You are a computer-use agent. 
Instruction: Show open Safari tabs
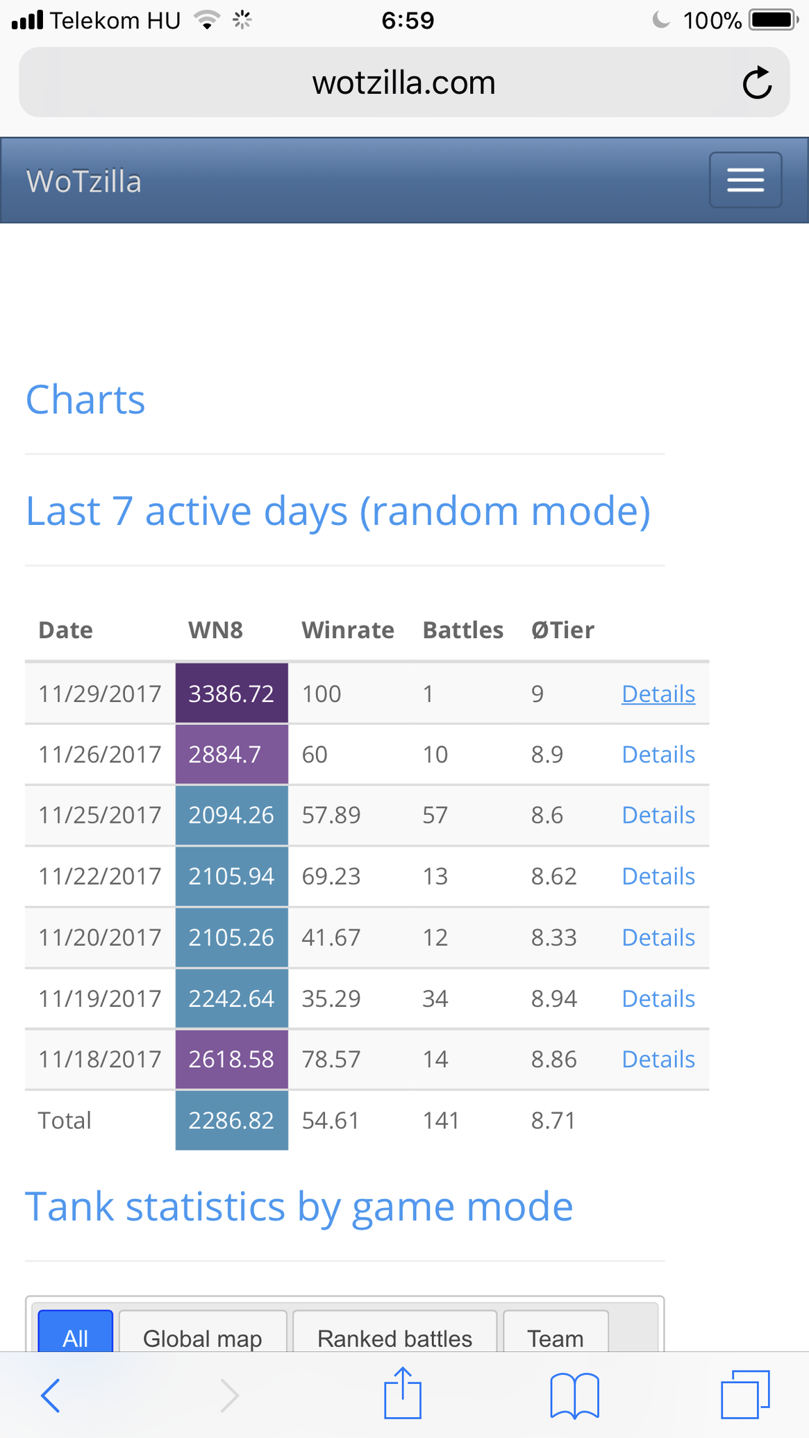[745, 1394]
